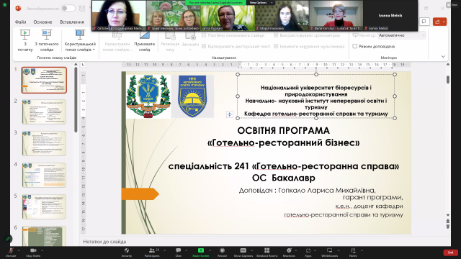Open Налаштувати показ слайдів setup
461x259 pixels.
117,40
